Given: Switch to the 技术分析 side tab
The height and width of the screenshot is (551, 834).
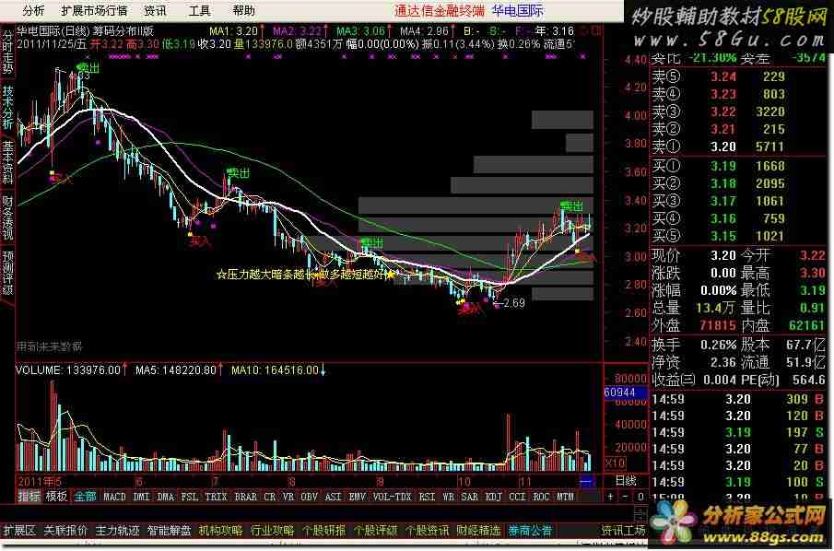Looking at the screenshot, I should 7,109.
